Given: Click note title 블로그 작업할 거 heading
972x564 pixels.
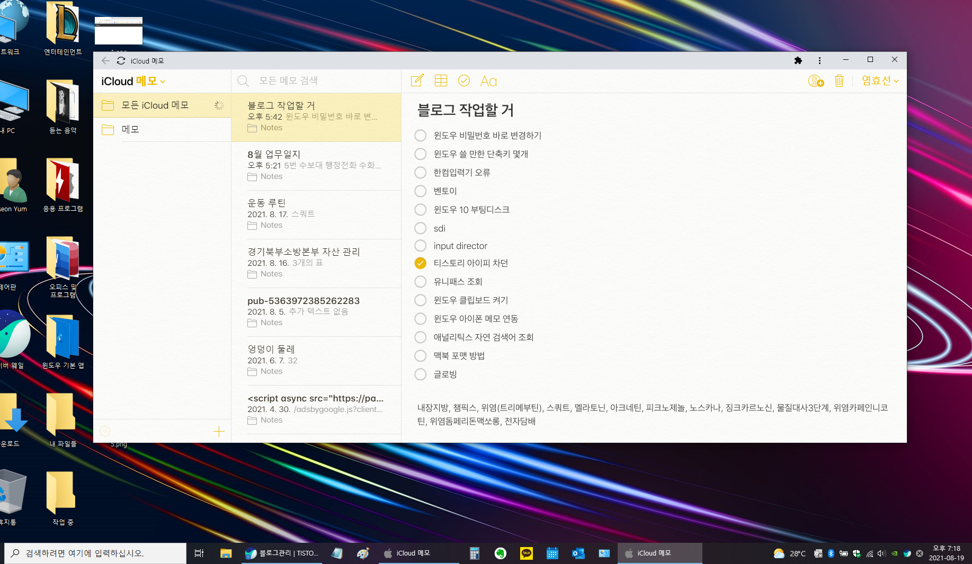Looking at the screenshot, I should (466, 110).
